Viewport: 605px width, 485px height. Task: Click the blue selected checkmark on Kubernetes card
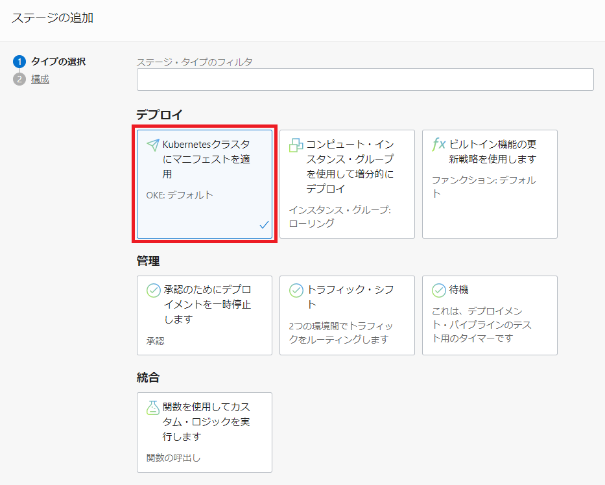point(264,225)
